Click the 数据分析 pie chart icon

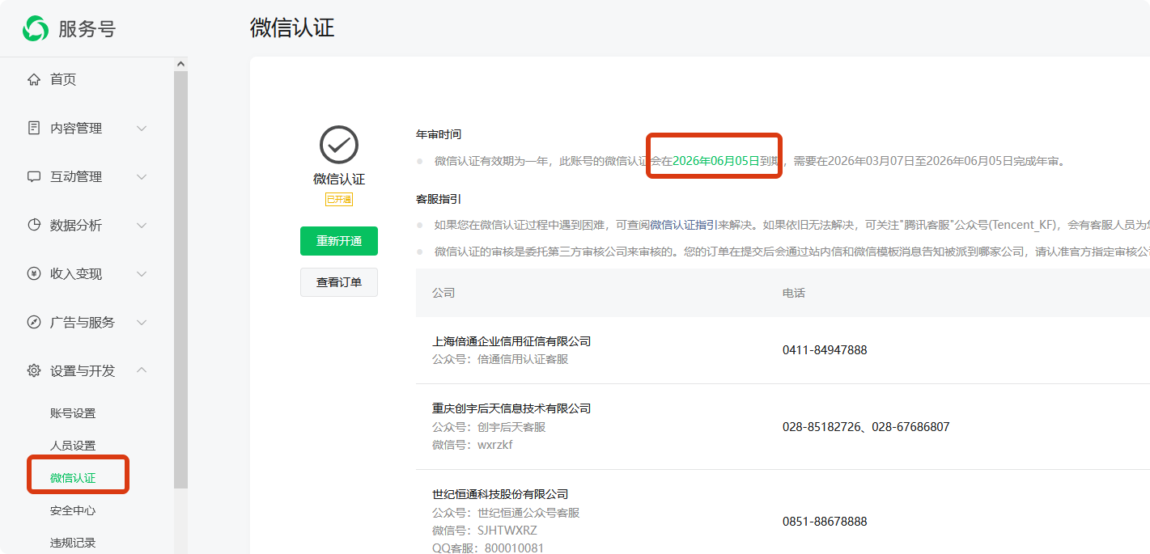tap(34, 225)
